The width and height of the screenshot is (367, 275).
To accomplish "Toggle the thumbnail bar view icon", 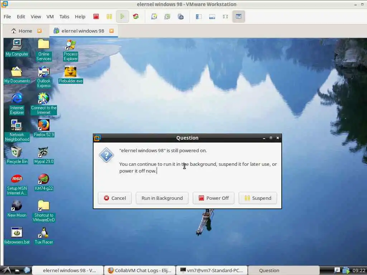I will 212,16.
